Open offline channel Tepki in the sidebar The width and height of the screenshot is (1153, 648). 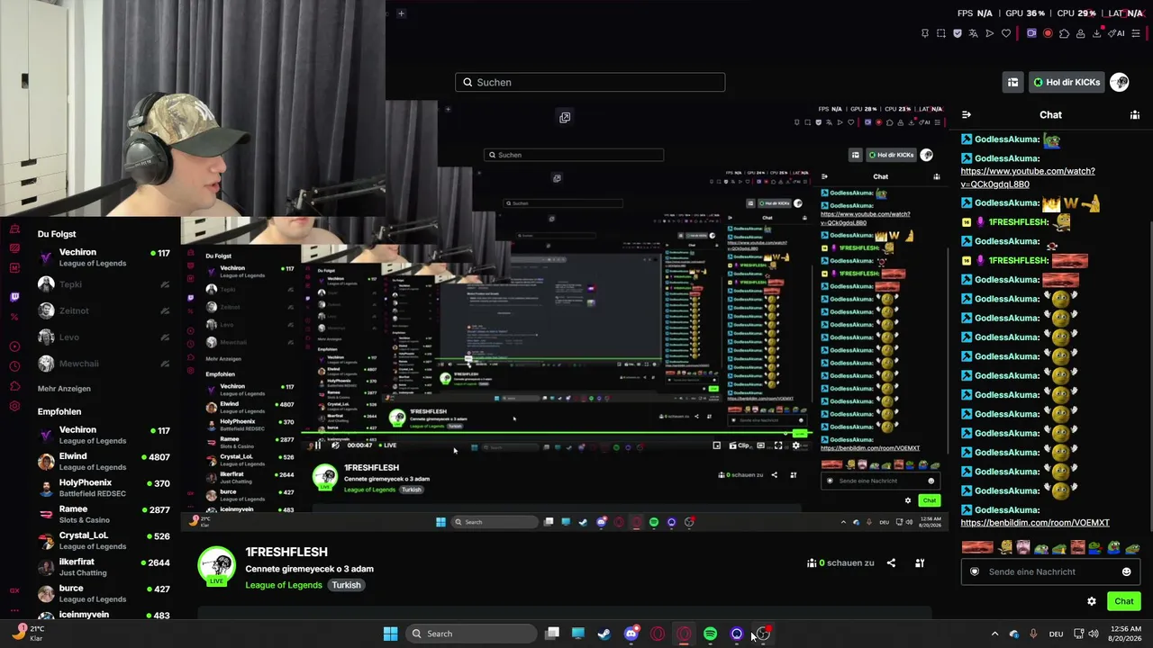tap(103, 284)
